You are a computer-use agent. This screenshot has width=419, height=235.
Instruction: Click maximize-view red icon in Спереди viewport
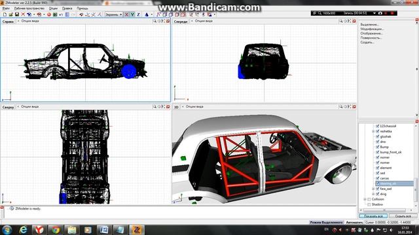pyautogui.click(x=354, y=21)
